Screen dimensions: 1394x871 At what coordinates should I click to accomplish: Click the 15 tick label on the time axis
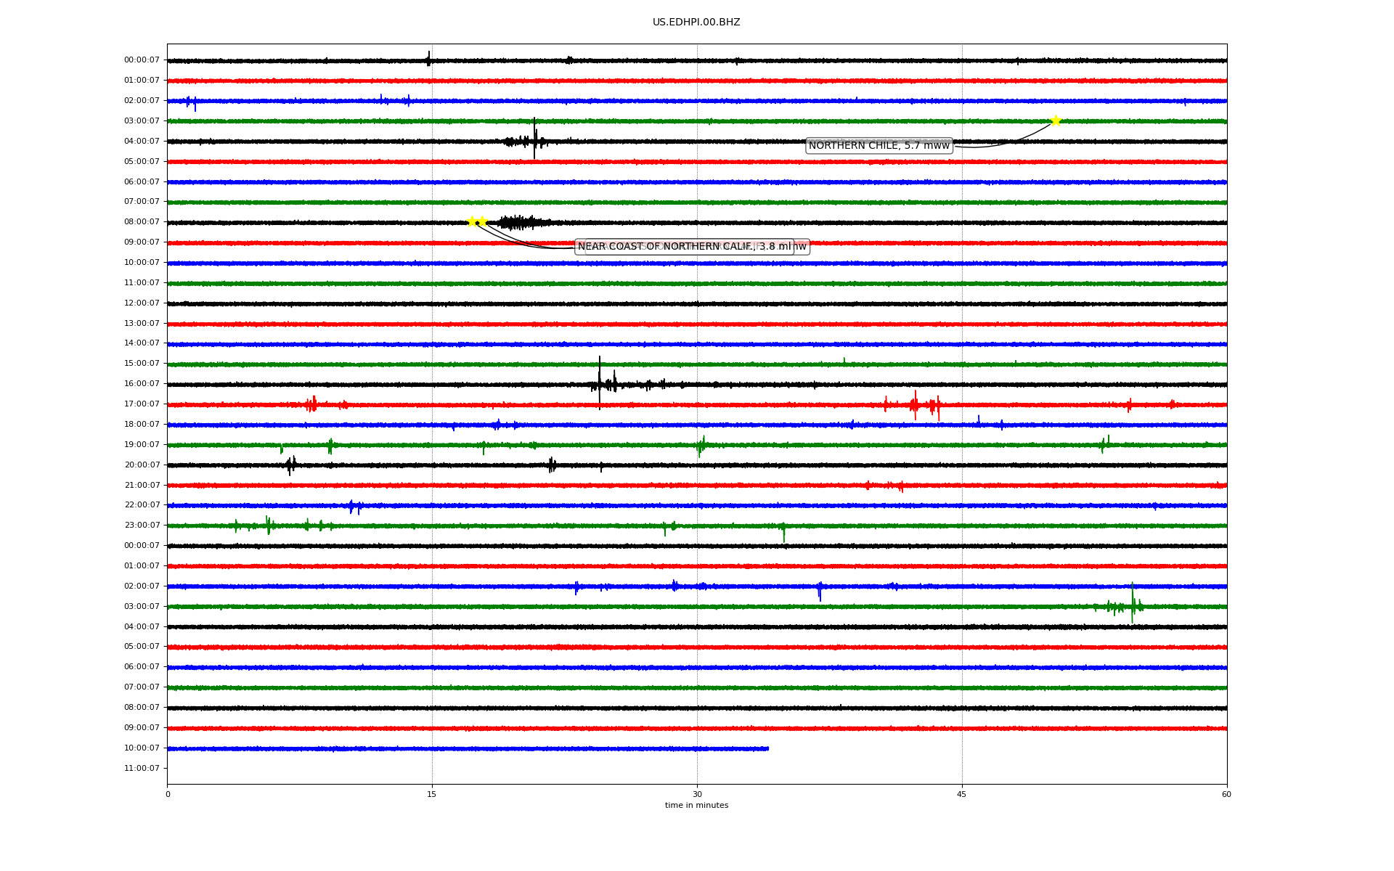[x=432, y=794]
